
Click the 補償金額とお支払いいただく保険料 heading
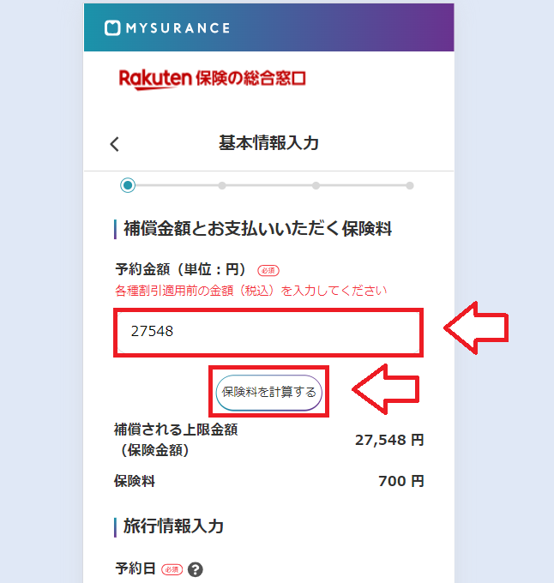pyautogui.click(x=257, y=229)
